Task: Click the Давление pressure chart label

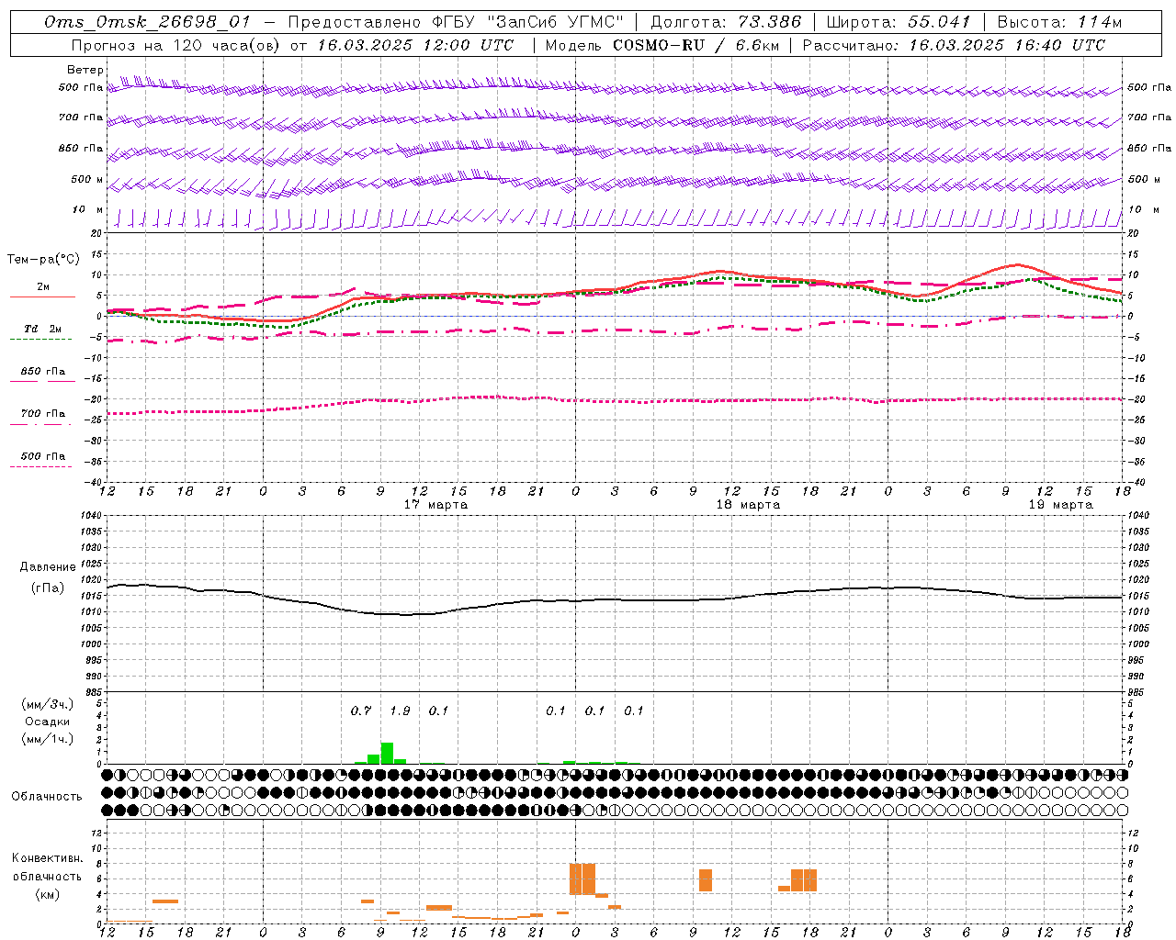Action: [48, 567]
